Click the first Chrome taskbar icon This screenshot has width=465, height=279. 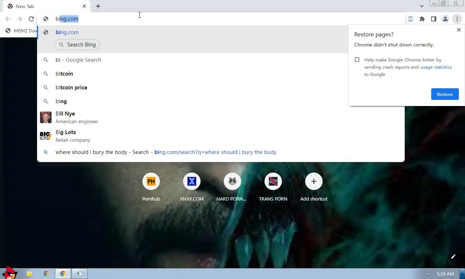(x=46, y=274)
